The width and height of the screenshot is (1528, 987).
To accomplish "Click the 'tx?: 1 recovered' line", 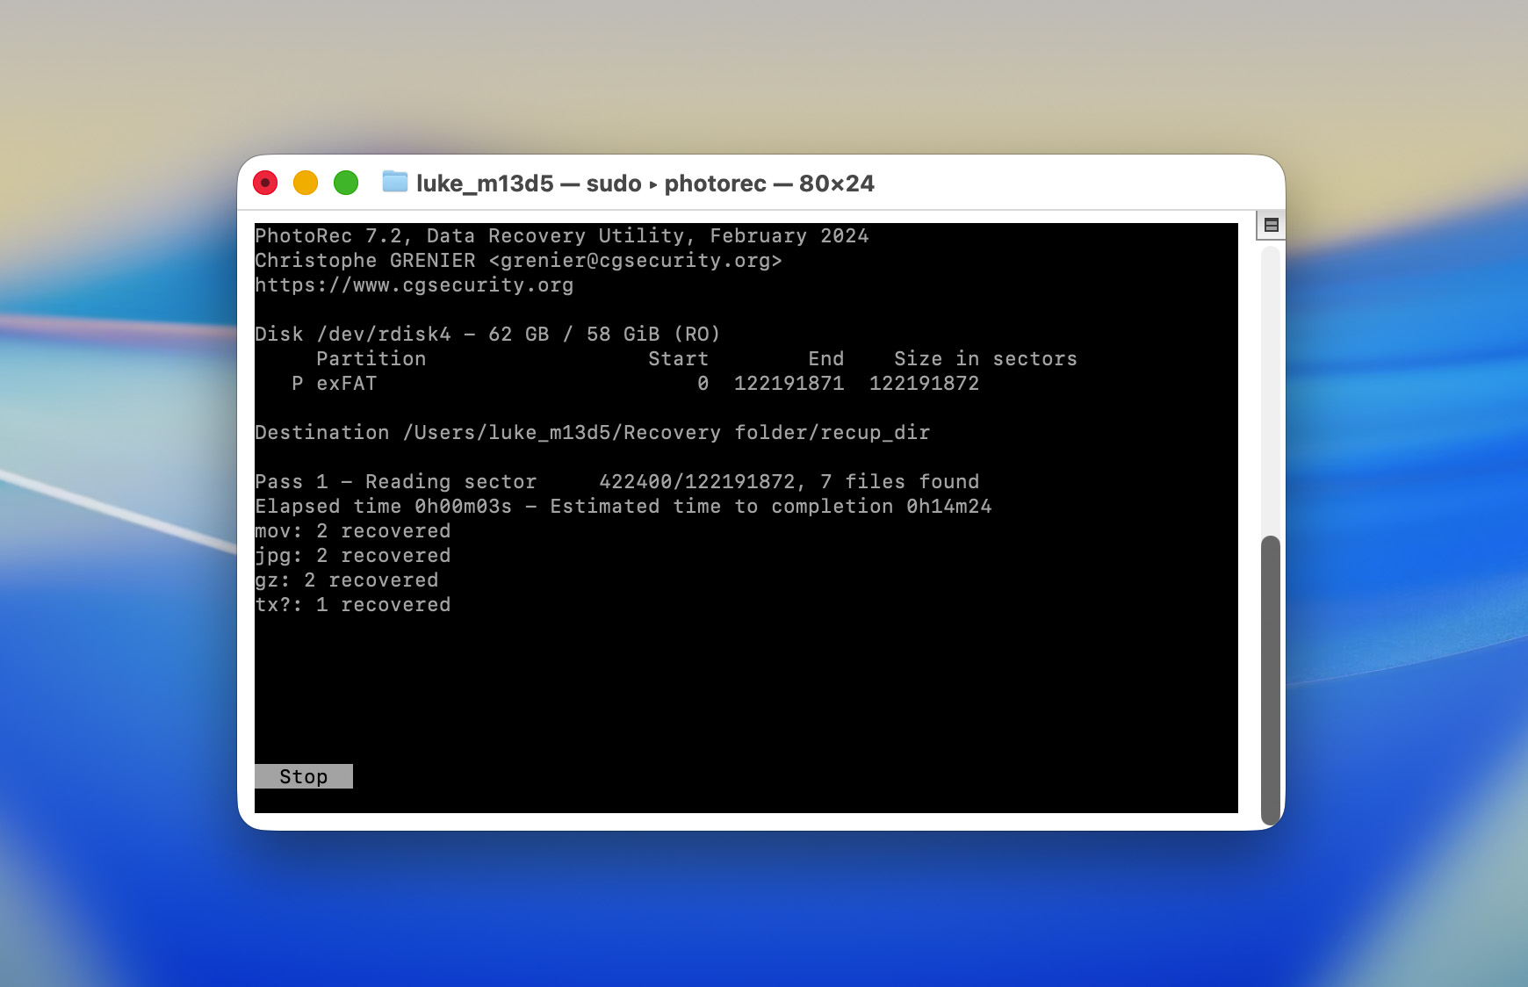I will [353, 604].
